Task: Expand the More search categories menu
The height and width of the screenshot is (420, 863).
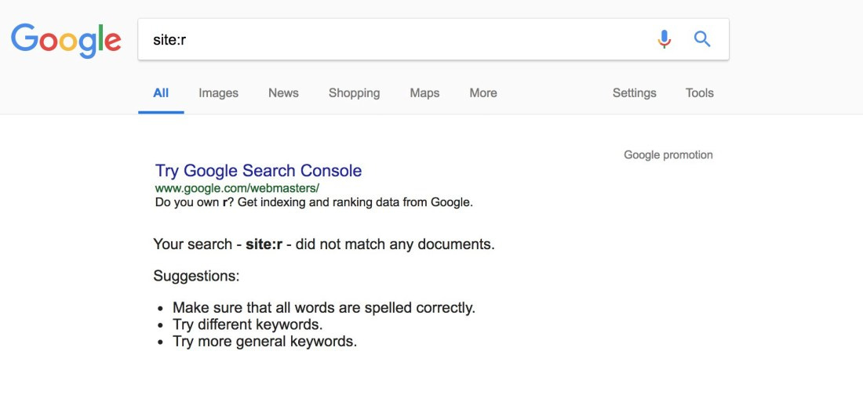Action: point(483,93)
